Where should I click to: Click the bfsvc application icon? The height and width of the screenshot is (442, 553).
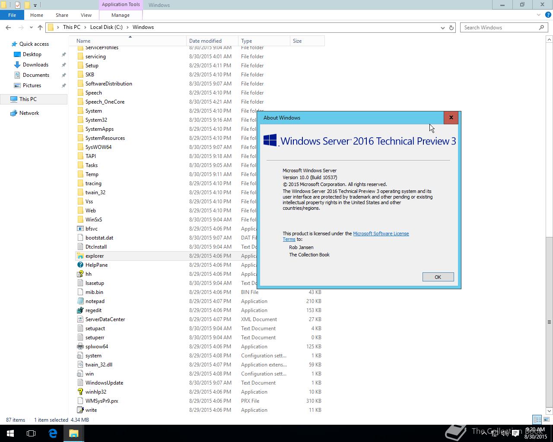pos(80,229)
